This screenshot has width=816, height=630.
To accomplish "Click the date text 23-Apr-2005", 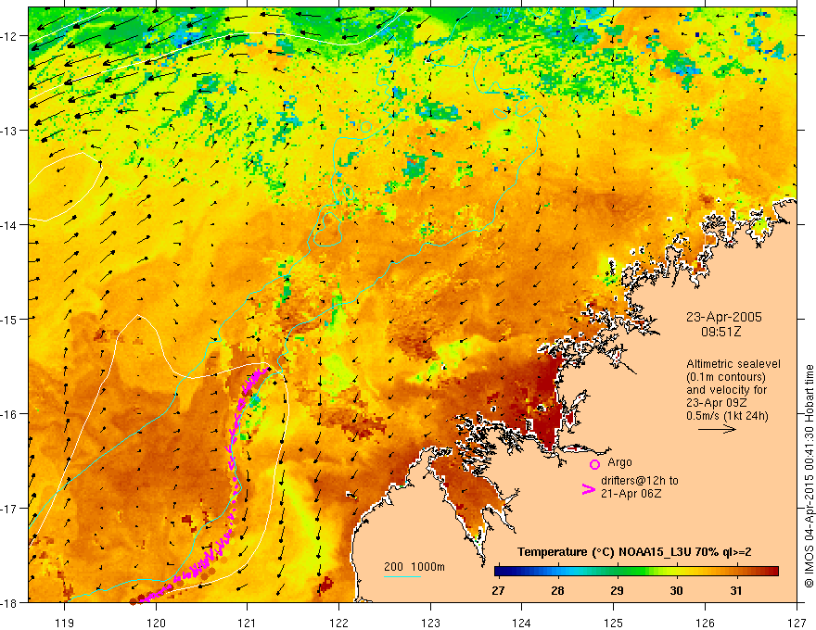I will (x=724, y=317).
